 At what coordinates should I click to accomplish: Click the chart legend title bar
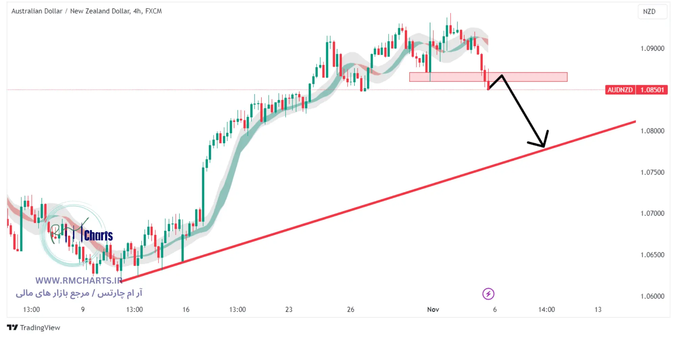[x=86, y=11]
